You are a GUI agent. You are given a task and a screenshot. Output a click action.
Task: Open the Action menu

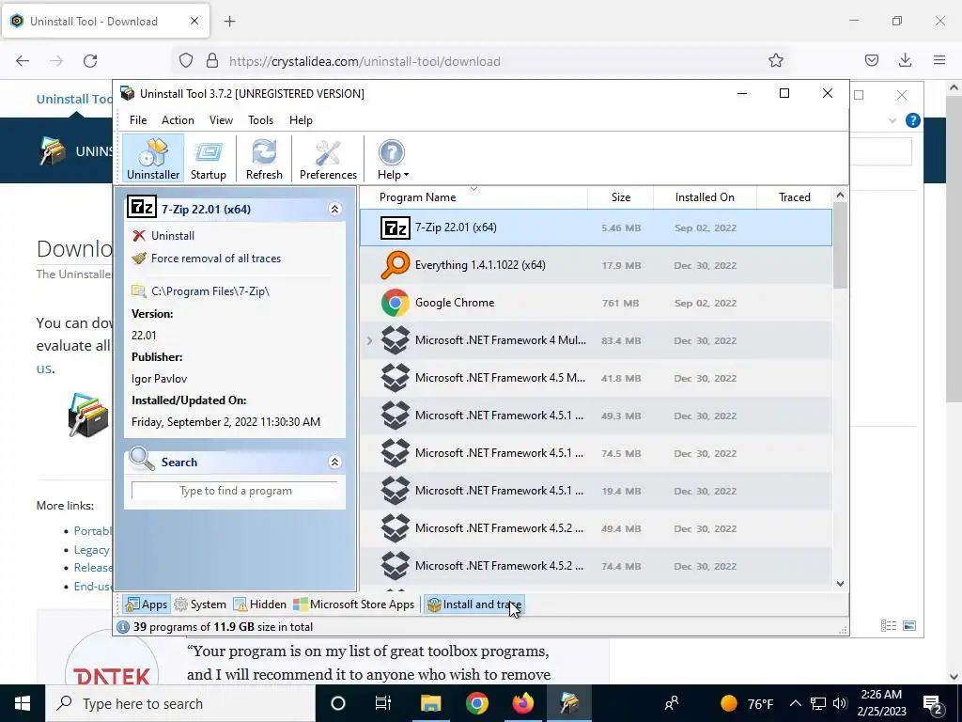178,120
